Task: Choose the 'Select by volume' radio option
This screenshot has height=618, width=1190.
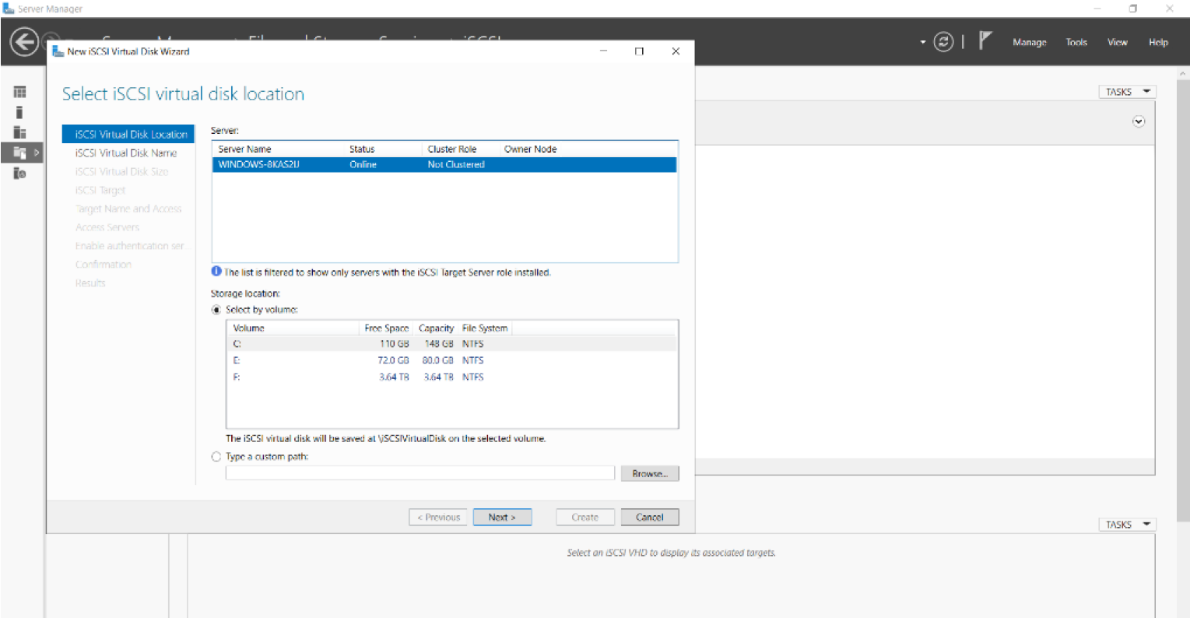Action: point(216,310)
